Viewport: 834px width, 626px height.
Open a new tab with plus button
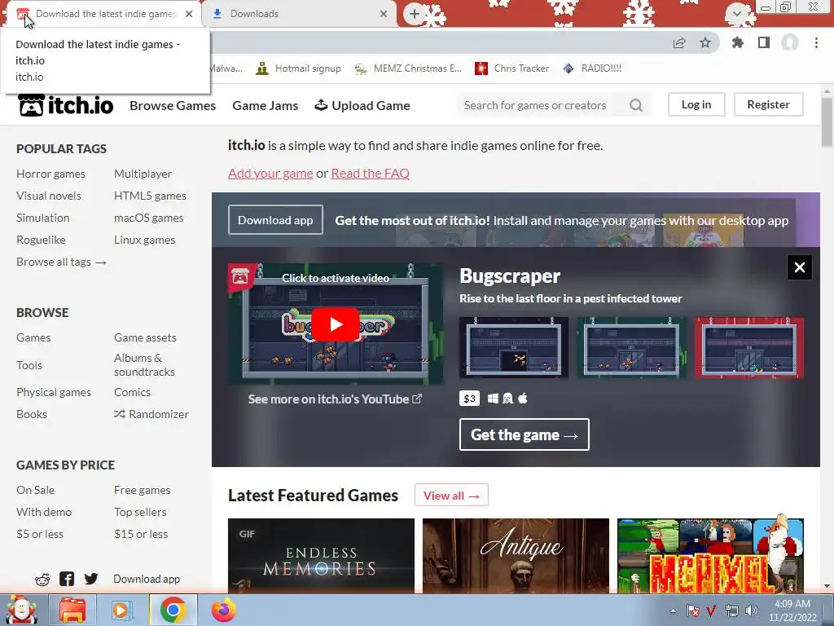tap(415, 14)
